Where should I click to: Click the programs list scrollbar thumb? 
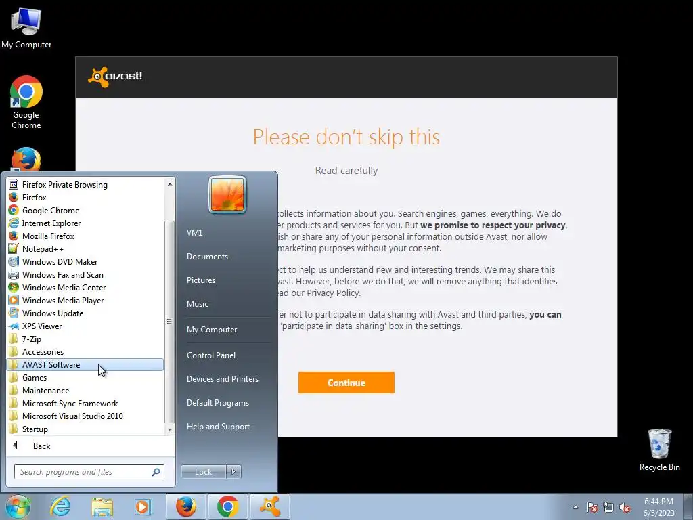tap(169, 321)
